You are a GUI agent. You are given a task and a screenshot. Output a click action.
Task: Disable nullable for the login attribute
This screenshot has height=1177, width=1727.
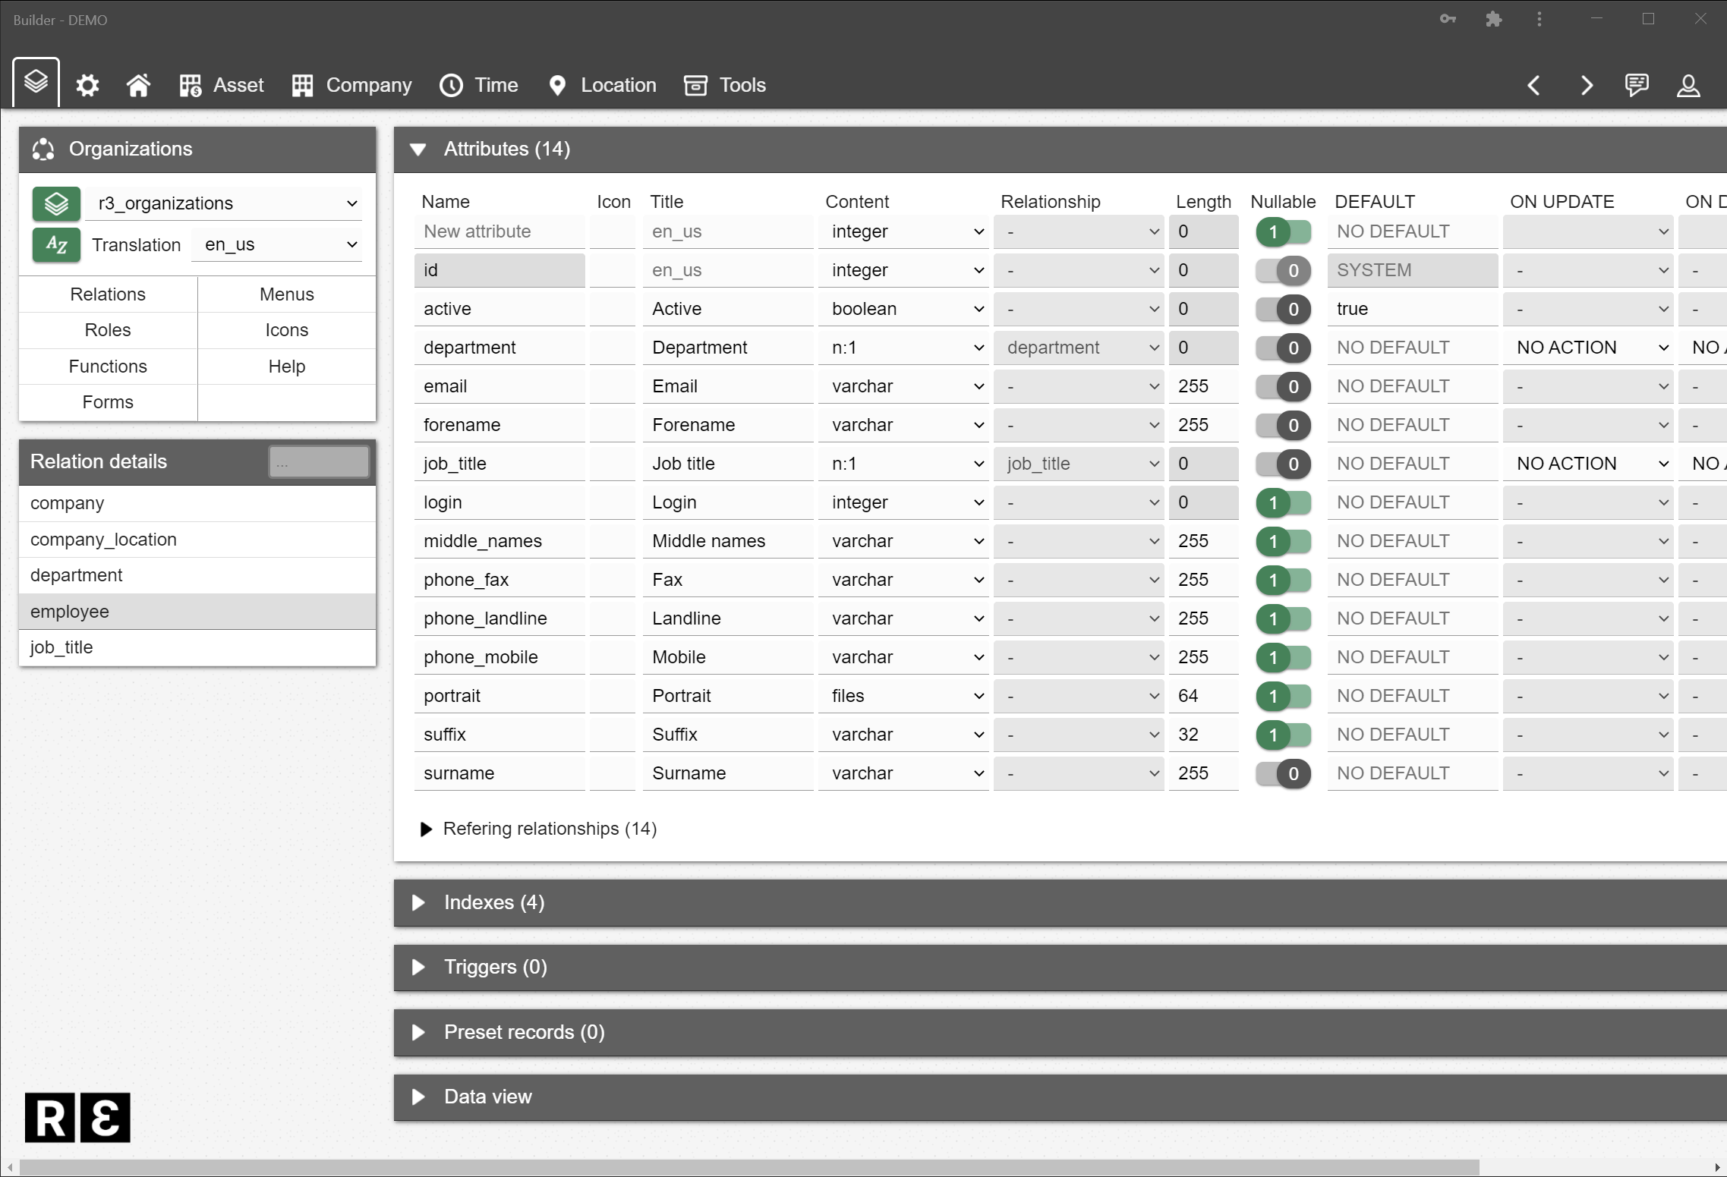[x=1283, y=502]
